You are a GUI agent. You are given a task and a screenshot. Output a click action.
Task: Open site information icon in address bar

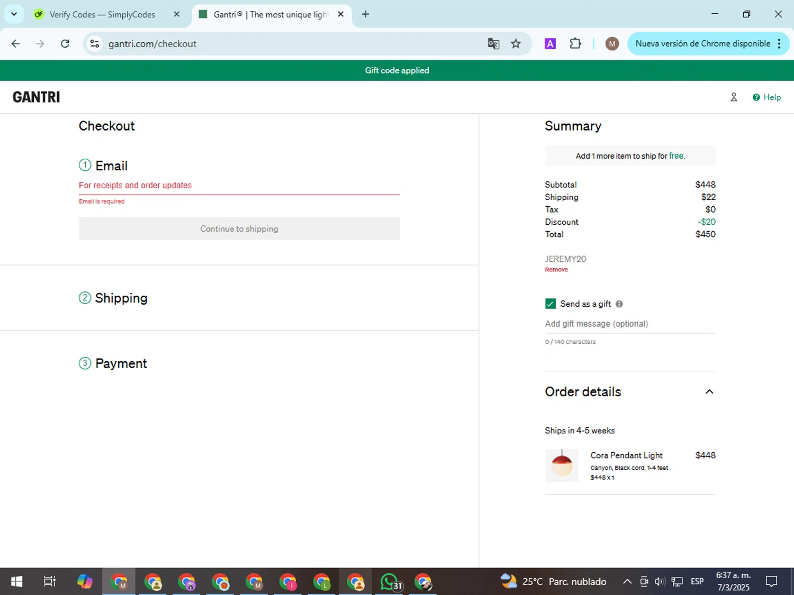95,44
